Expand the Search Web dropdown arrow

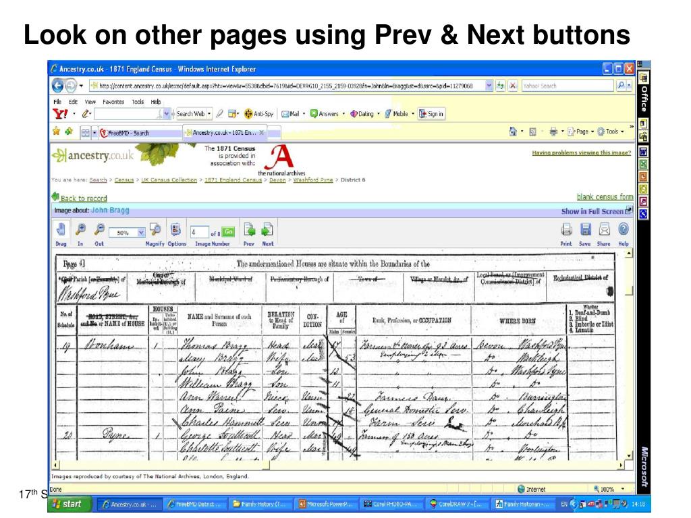[209, 114]
